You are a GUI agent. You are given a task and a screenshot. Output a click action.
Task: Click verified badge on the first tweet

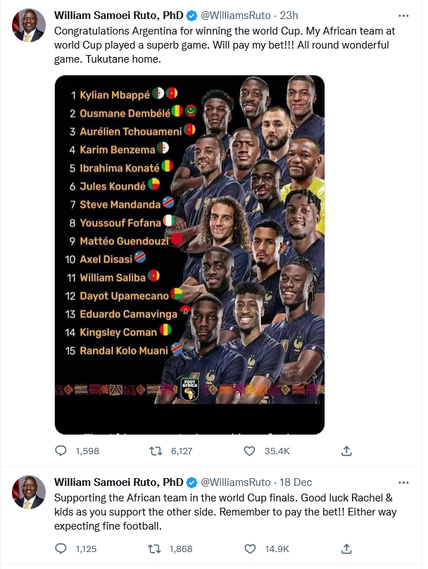191,15
